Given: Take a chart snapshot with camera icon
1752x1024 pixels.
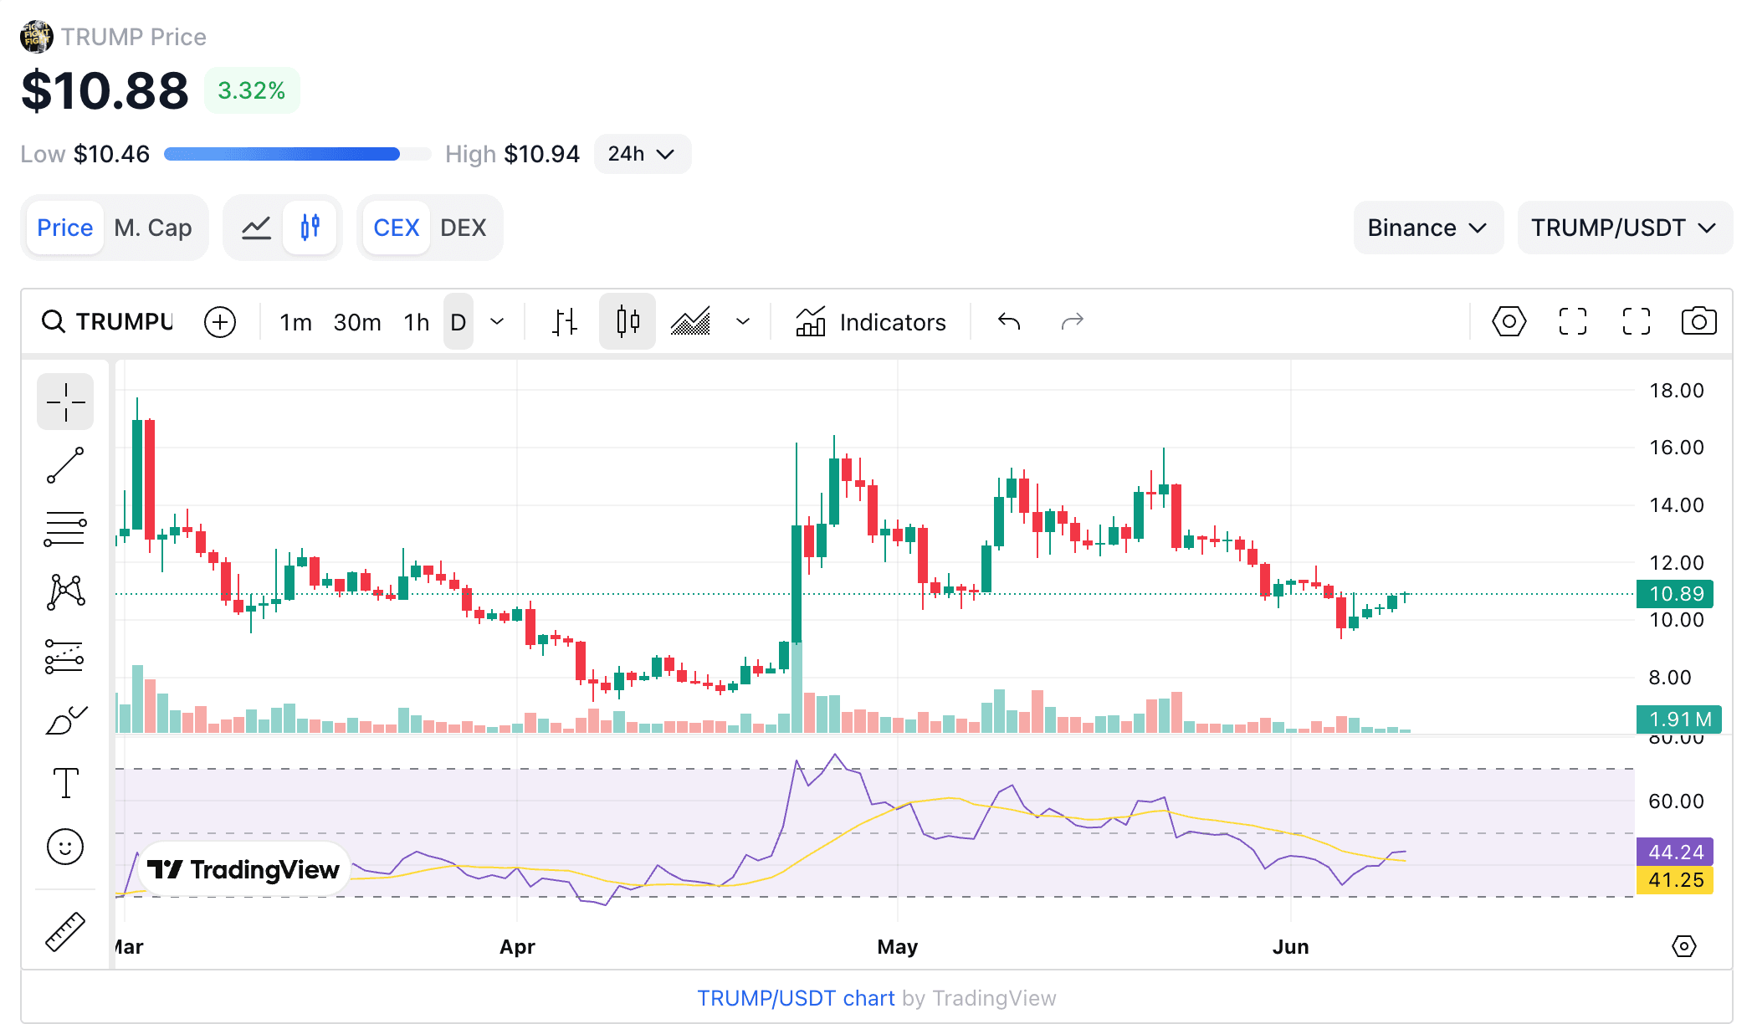Looking at the screenshot, I should [1698, 322].
